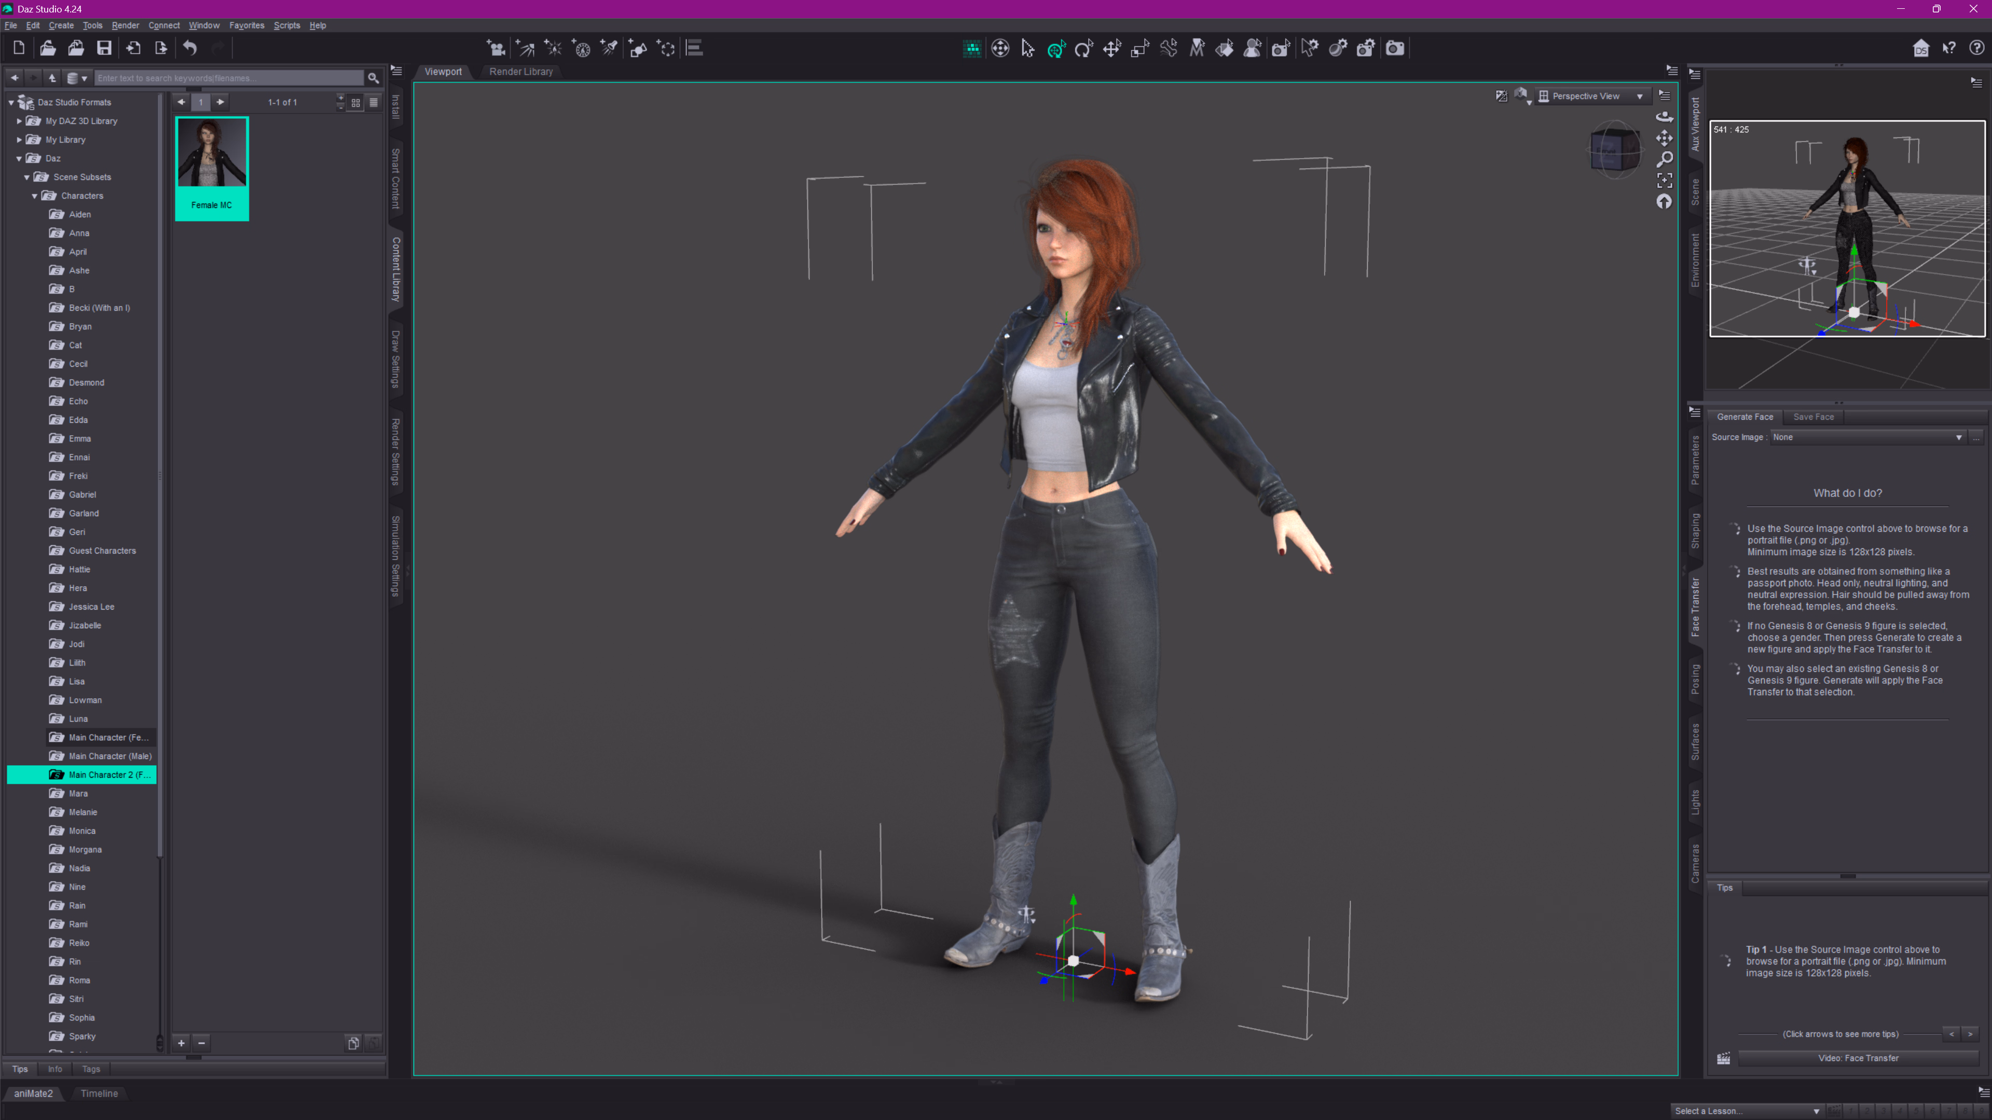Toggle the teal pixel-grid toolbar button
1992x1120 pixels.
point(972,49)
